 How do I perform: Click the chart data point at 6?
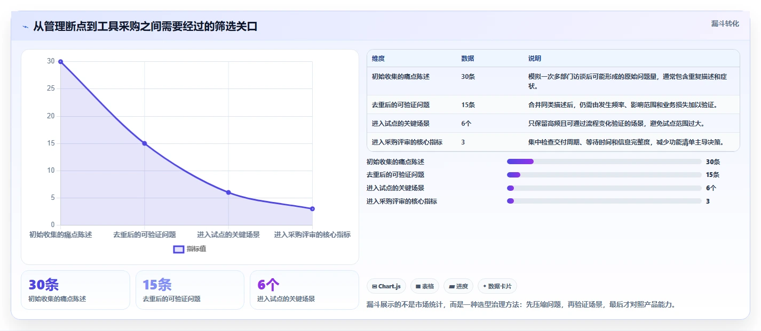point(228,192)
